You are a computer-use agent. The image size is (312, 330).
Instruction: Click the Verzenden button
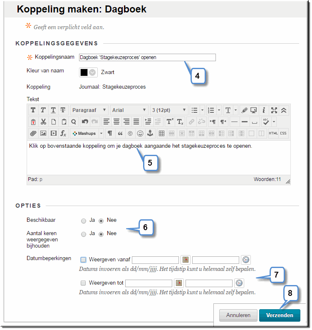pyautogui.click(x=280, y=316)
